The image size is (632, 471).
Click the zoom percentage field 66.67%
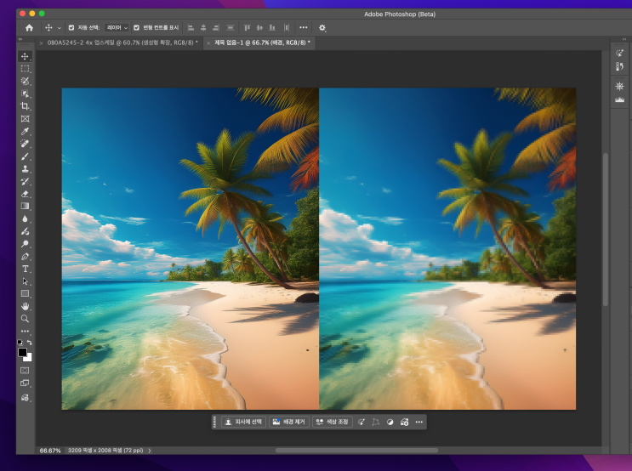50,451
